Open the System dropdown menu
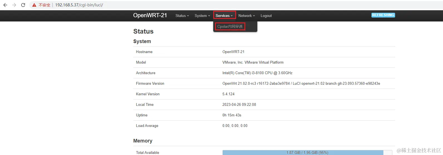This screenshot has width=443, height=155. 202,16
